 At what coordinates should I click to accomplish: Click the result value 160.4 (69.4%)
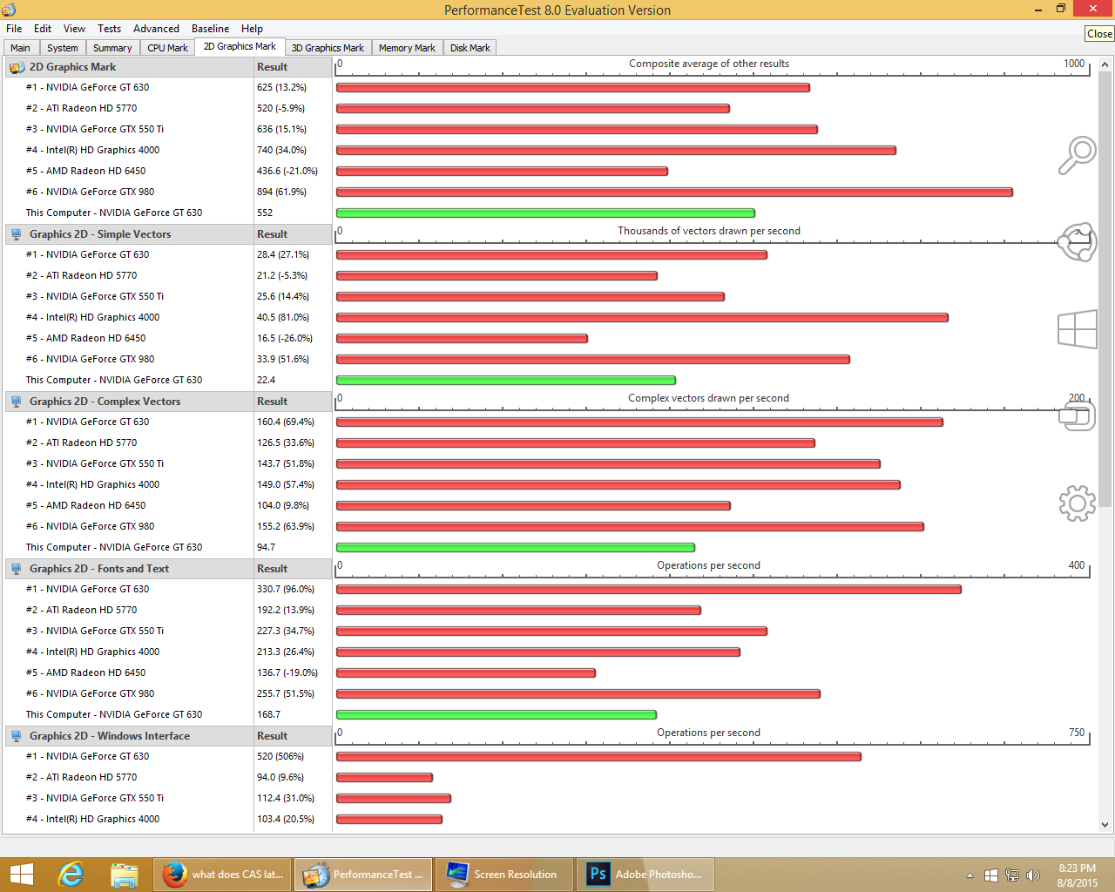286,422
